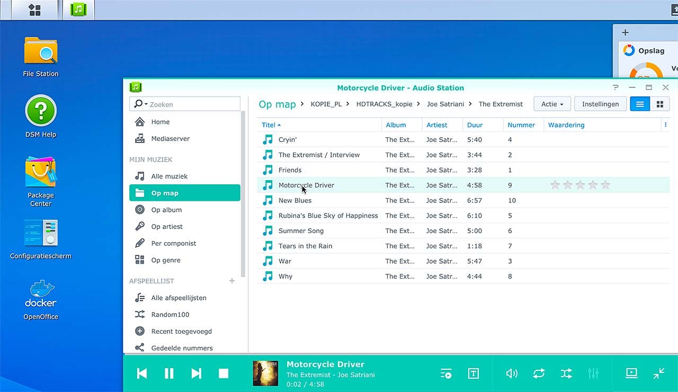Open the Actie dropdown menu

pos(552,104)
